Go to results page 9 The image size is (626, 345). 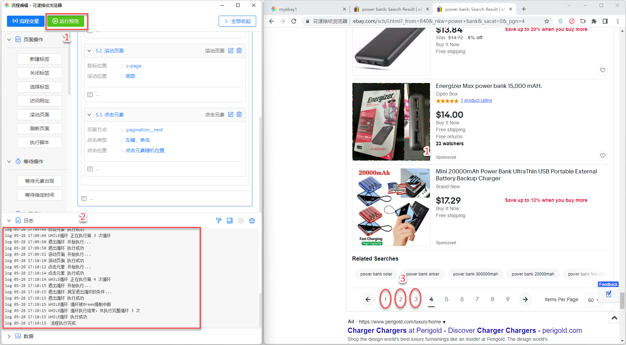tap(508, 299)
